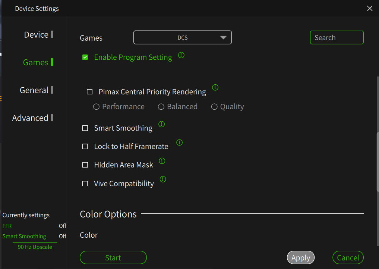Image resolution: width=379 pixels, height=269 pixels.
Task: Open the Advanced settings tab
Action: 30,118
